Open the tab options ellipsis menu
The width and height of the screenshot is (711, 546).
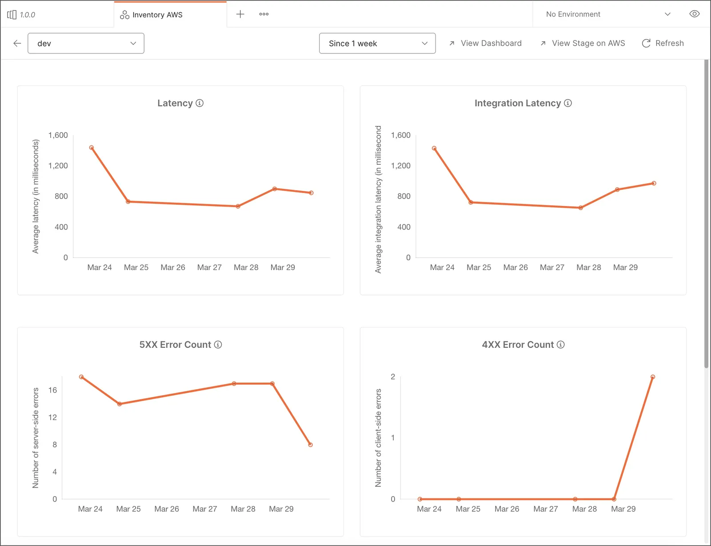pos(264,14)
